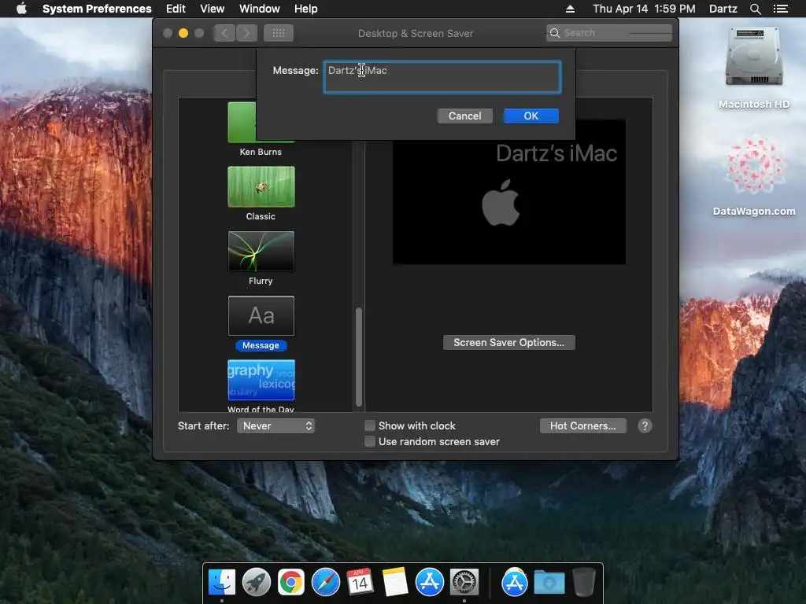Open Calendar in the Dock

click(x=360, y=583)
